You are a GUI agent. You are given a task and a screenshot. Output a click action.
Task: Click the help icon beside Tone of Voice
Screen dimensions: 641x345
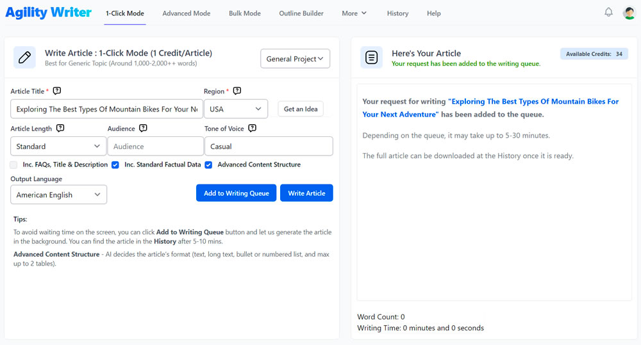click(252, 128)
